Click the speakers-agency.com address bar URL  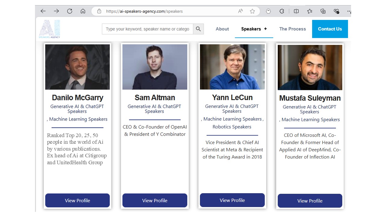coord(144,11)
